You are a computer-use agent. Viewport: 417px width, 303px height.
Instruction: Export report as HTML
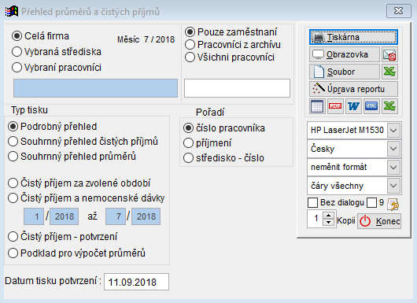371,106
